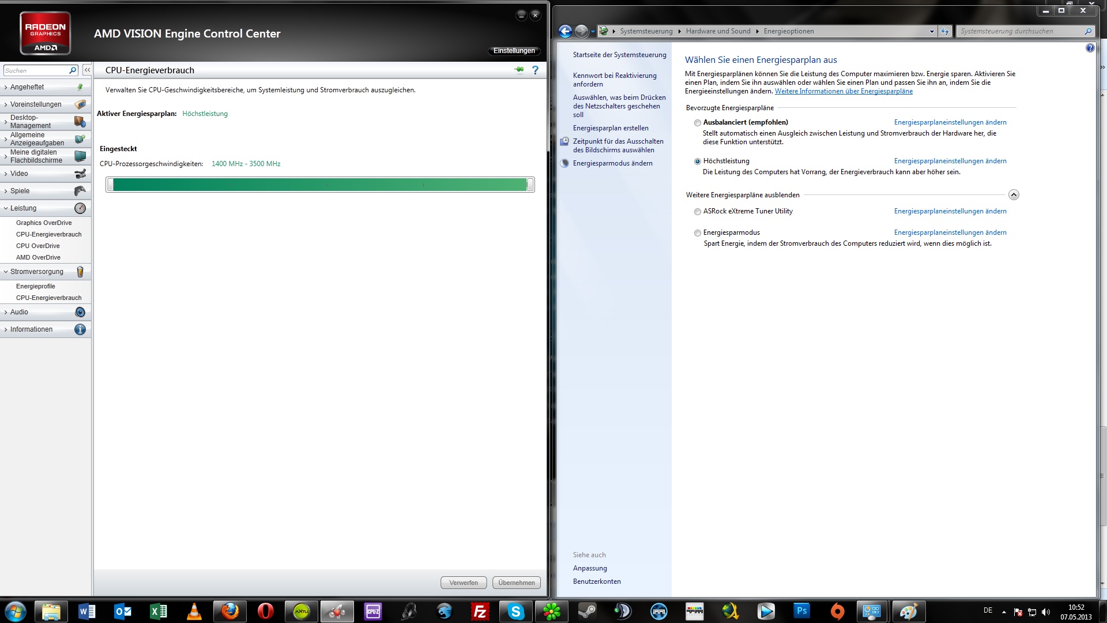
Task: Click the Übernehmen button
Action: (516, 583)
